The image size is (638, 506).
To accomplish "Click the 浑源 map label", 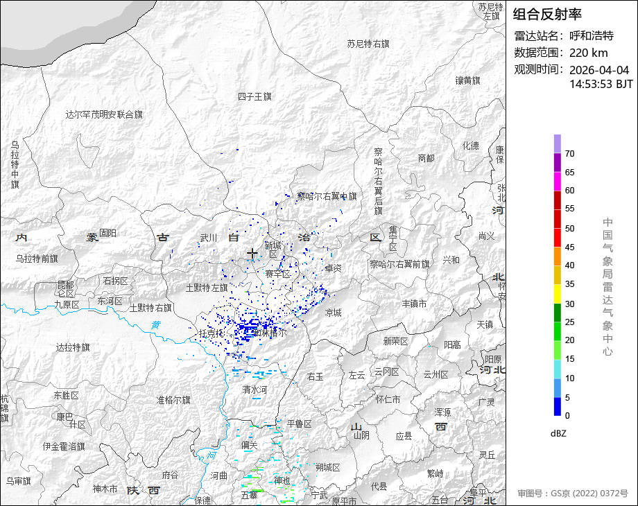I will [x=442, y=412].
